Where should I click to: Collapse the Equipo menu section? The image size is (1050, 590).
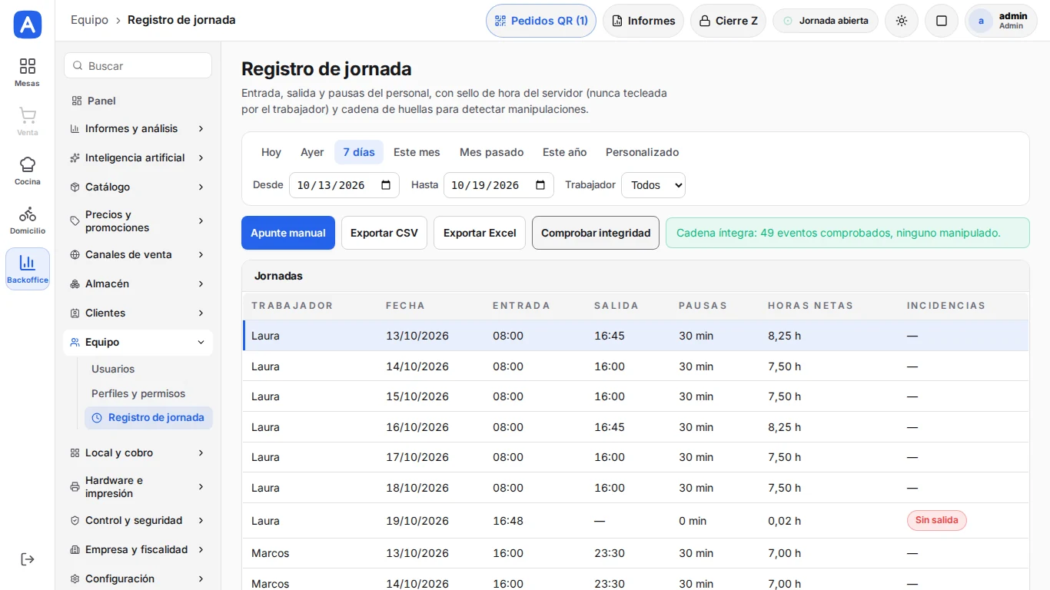[x=138, y=343]
